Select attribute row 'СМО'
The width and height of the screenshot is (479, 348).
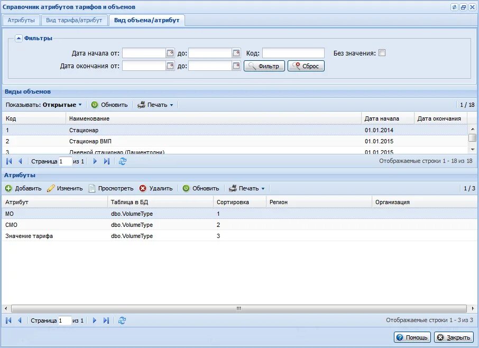[x=240, y=225]
